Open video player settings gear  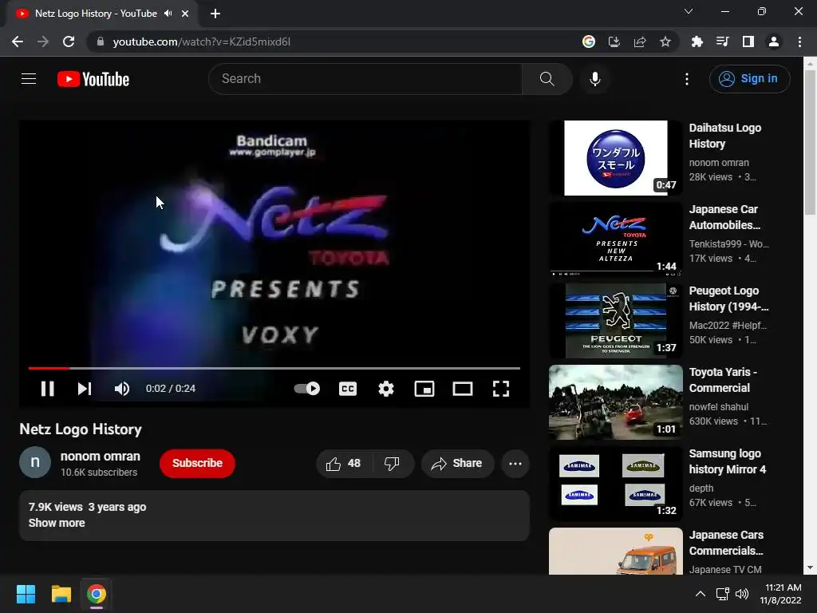pyautogui.click(x=386, y=389)
